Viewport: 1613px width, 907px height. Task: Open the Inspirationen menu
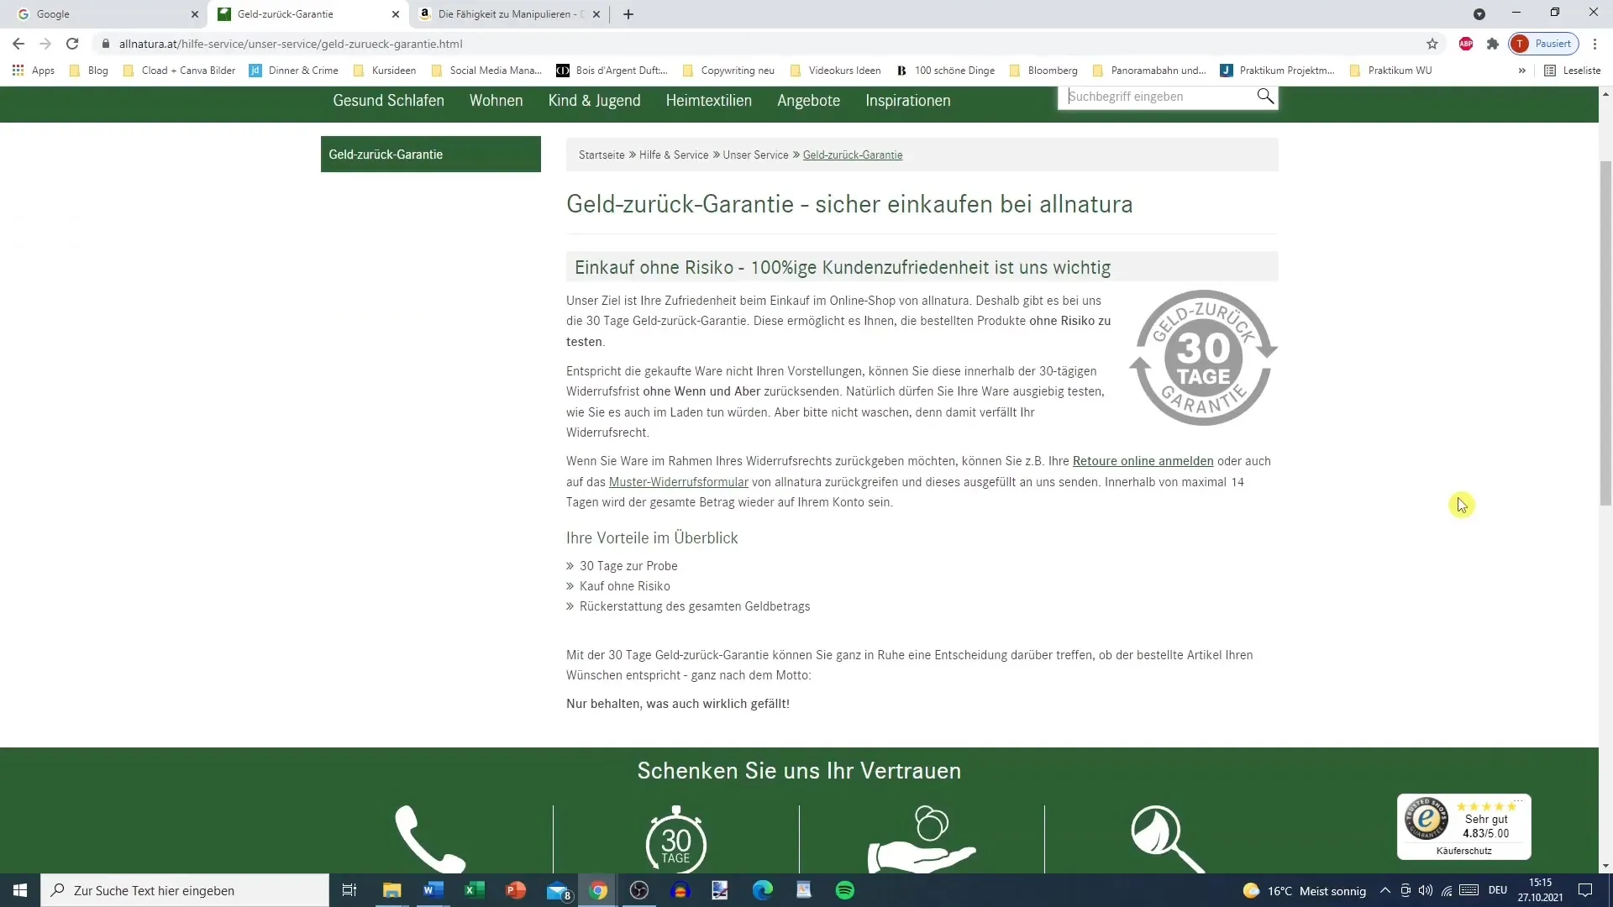pos(907,101)
